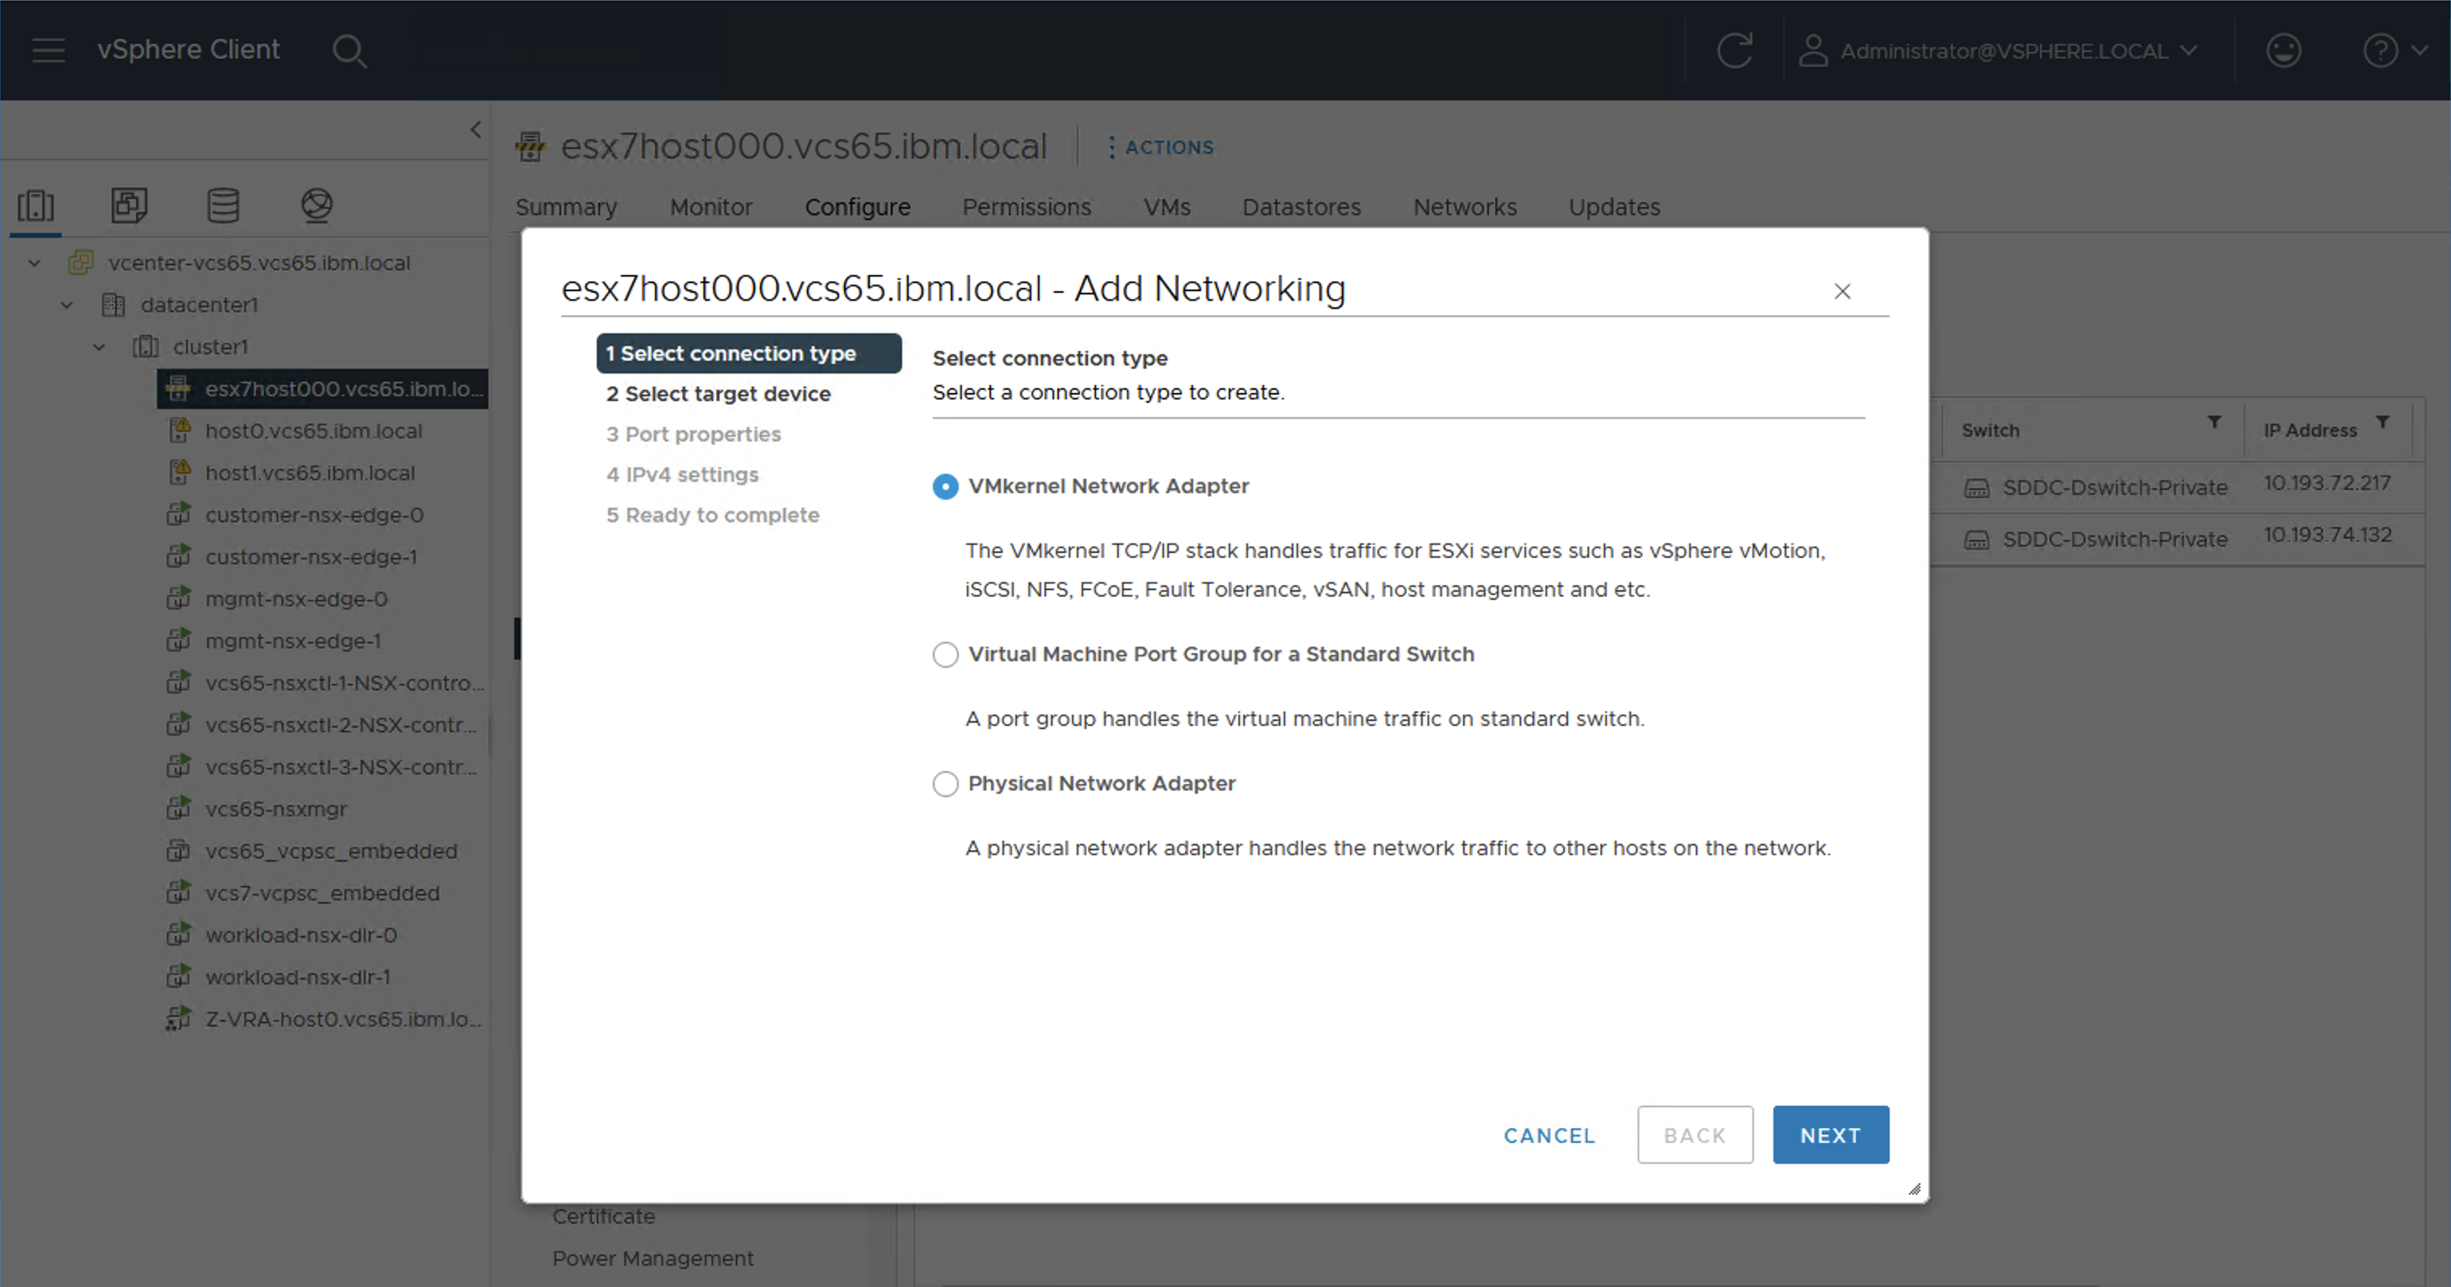The width and height of the screenshot is (2451, 1287).
Task: Choose Virtual Machine Port Group for Standard Switch
Action: click(945, 655)
